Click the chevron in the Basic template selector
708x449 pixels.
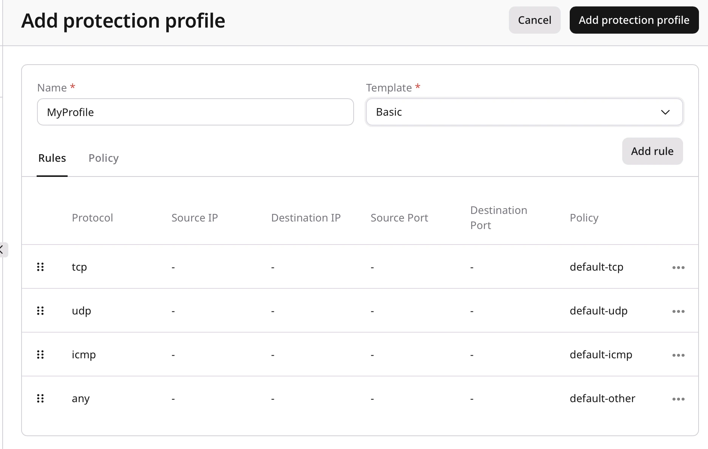tap(665, 112)
